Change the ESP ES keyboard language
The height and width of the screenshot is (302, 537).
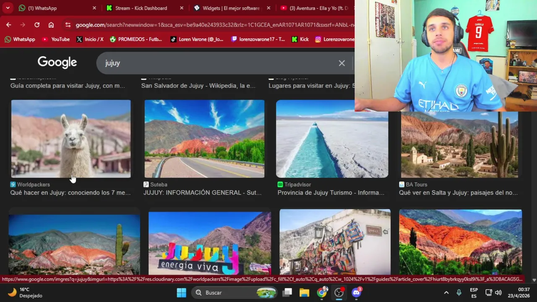point(474,293)
